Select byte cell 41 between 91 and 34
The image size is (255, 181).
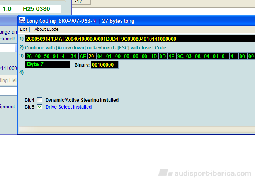pyautogui.click(x=65, y=56)
